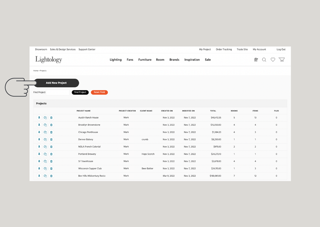Focus the Find Project text field

pos(58,92)
